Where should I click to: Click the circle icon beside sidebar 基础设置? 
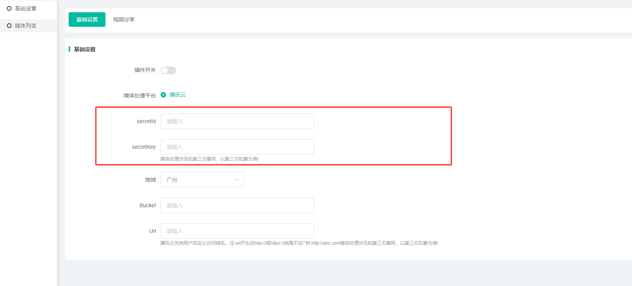click(x=9, y=8)
